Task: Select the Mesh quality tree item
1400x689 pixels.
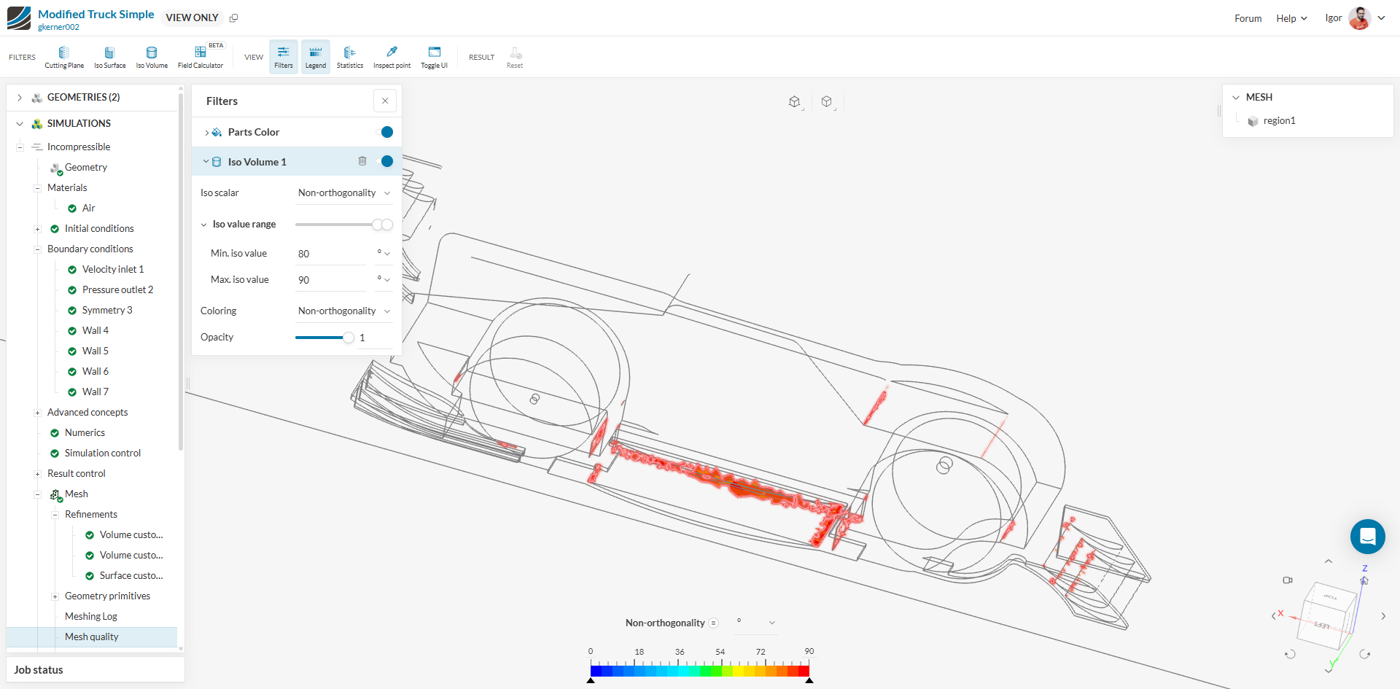Action: pos(92,637)
